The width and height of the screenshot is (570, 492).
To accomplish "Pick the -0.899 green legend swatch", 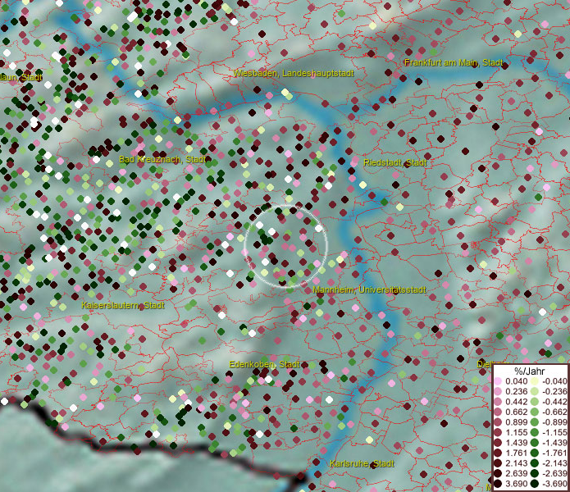I will tap(535, 422).
